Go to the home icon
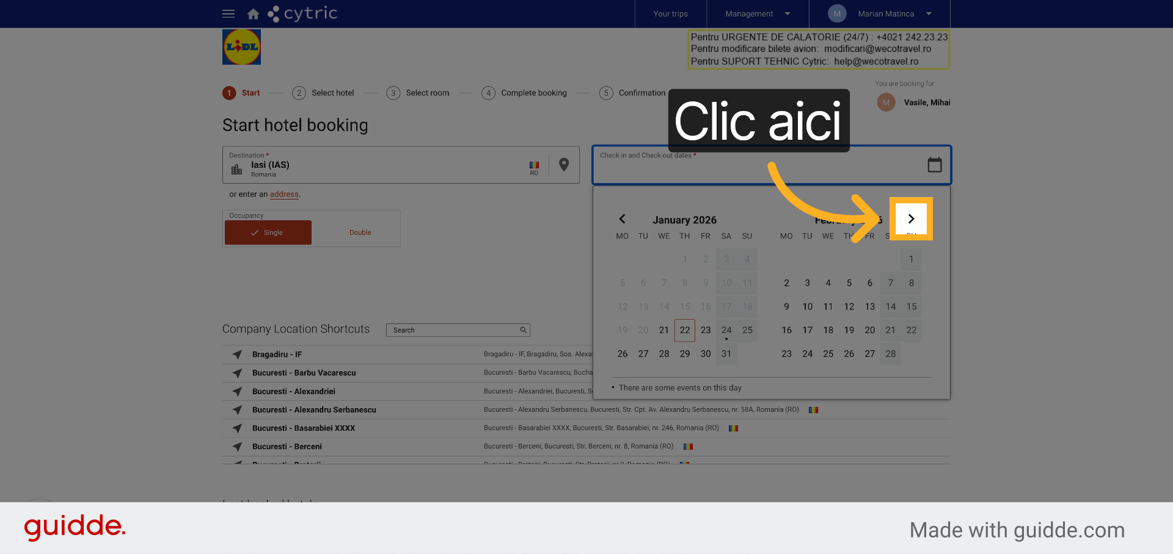 pyautogui.click(x=253, y=13)
